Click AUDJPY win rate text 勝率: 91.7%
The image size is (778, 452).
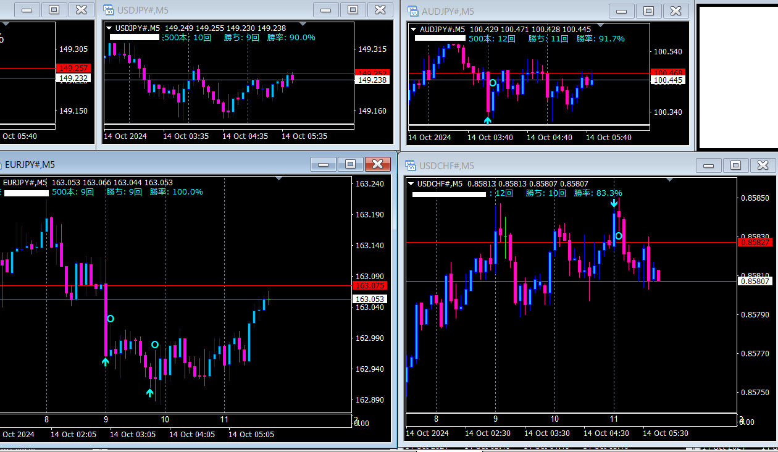(601, 39)
